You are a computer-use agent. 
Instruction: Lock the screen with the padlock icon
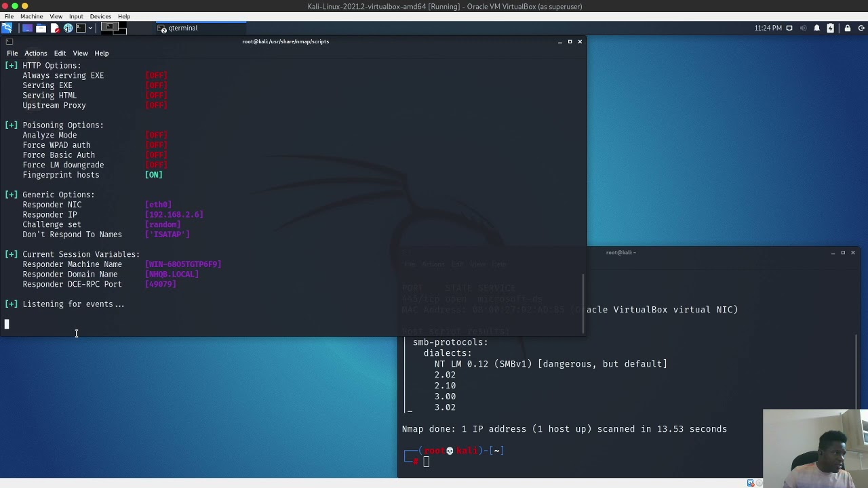(x=848, y=28)
